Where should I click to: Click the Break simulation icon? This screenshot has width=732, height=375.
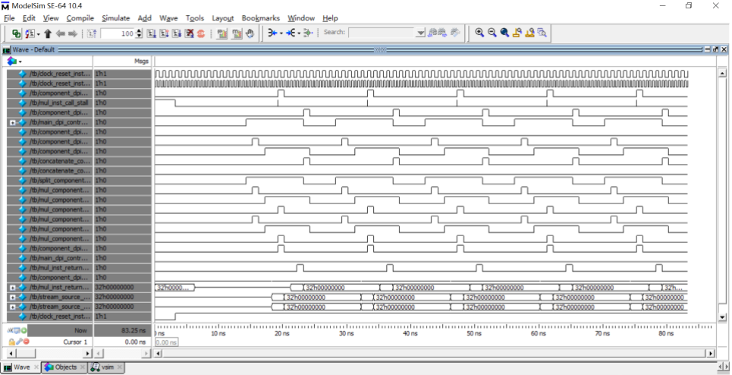point(189,33)
